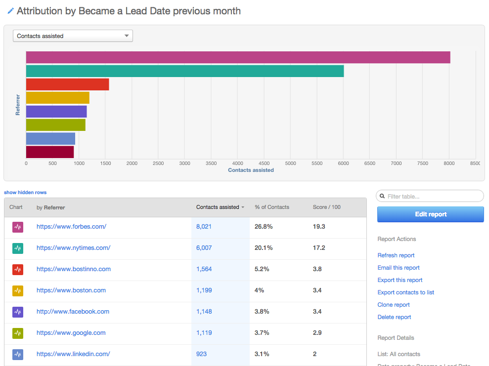489x366 pixels.
Task: Click the pink forbes bar in chart
Action: tap(238, 57)
